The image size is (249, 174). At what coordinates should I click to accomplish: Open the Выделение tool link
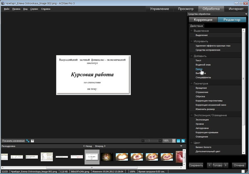click(202, 35)
